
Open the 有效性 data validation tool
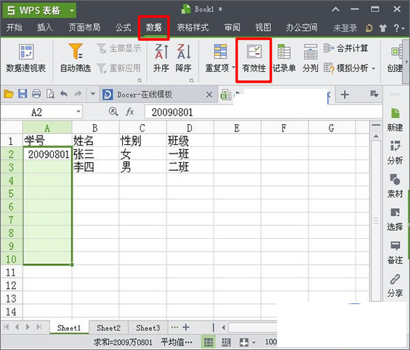pos(253,59)
